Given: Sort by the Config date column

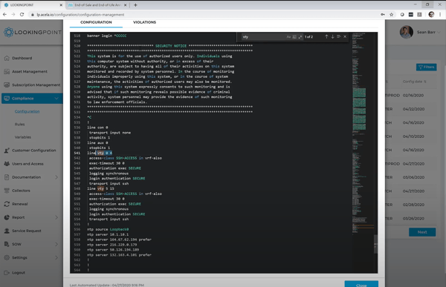Looking at the screenshot, I should (414, 82).
